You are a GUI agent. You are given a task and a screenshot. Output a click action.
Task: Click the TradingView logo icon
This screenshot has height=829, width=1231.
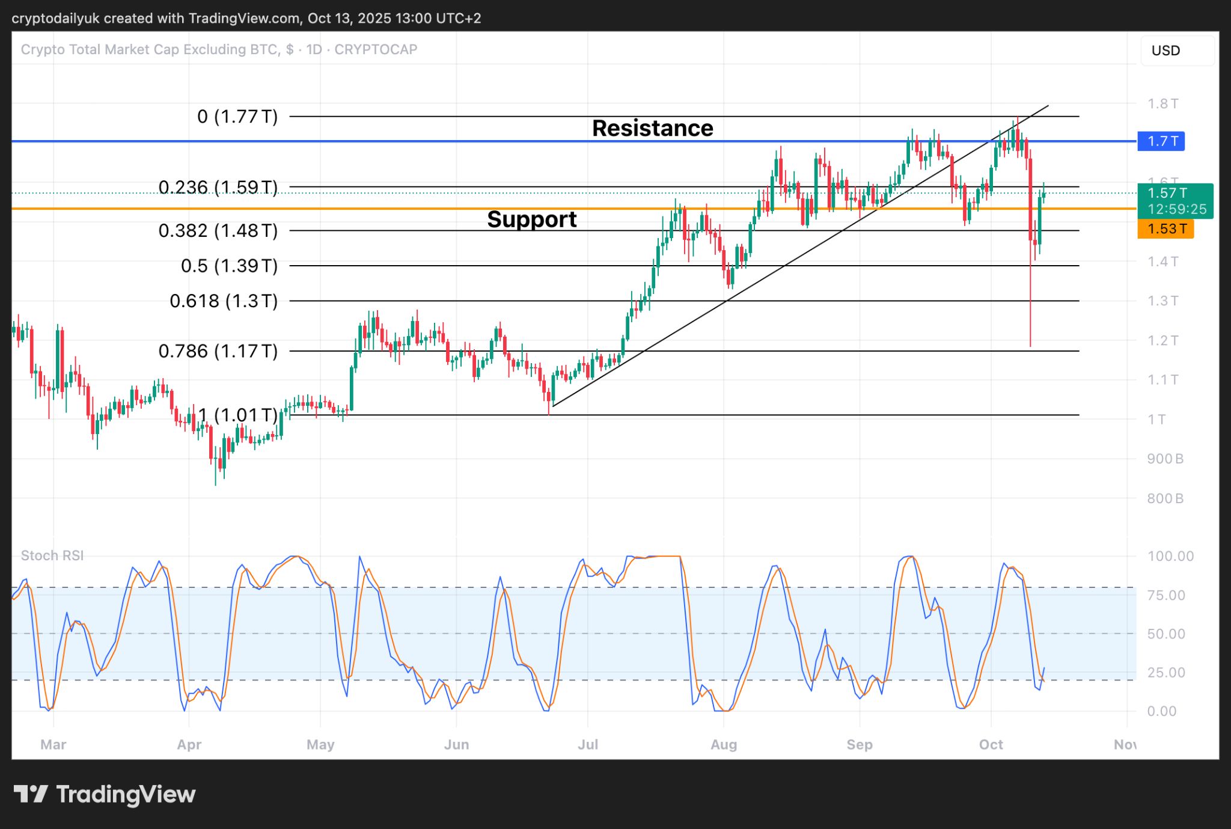click(31, 794)
